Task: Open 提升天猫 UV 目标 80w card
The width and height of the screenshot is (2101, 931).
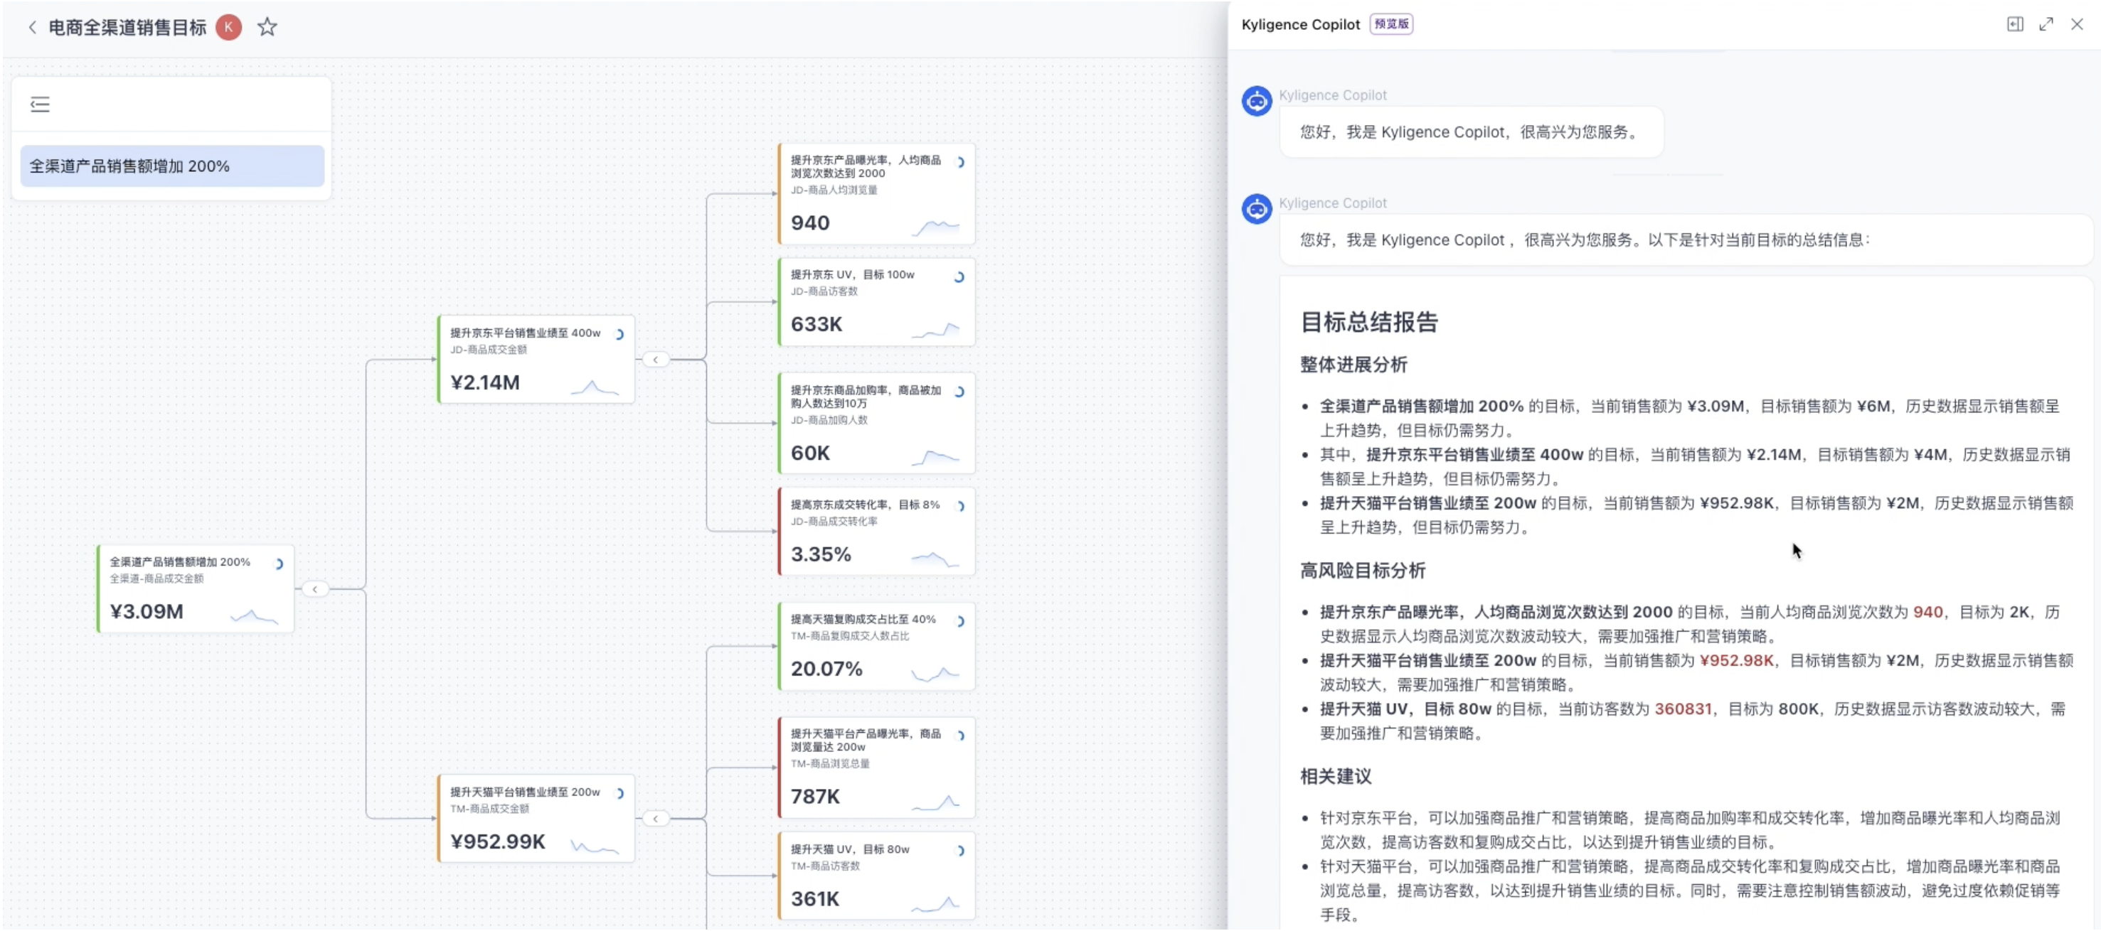Action: pos(877,876)
